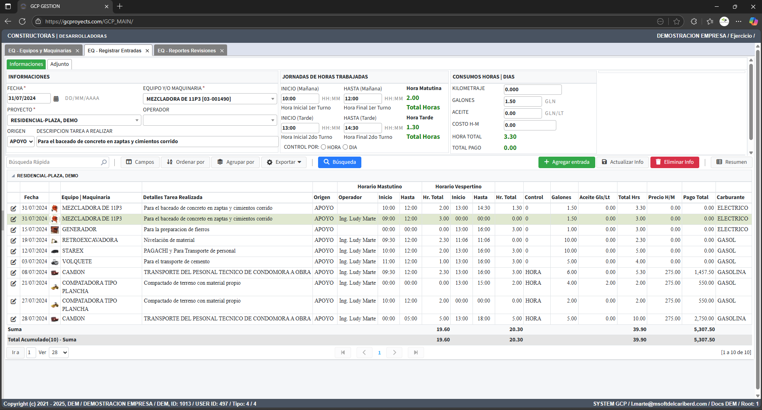This screenshot has width=762, height=410.
Task: Select the HORA control radio button
Action: pyautogui.click(x=324, y=147)
